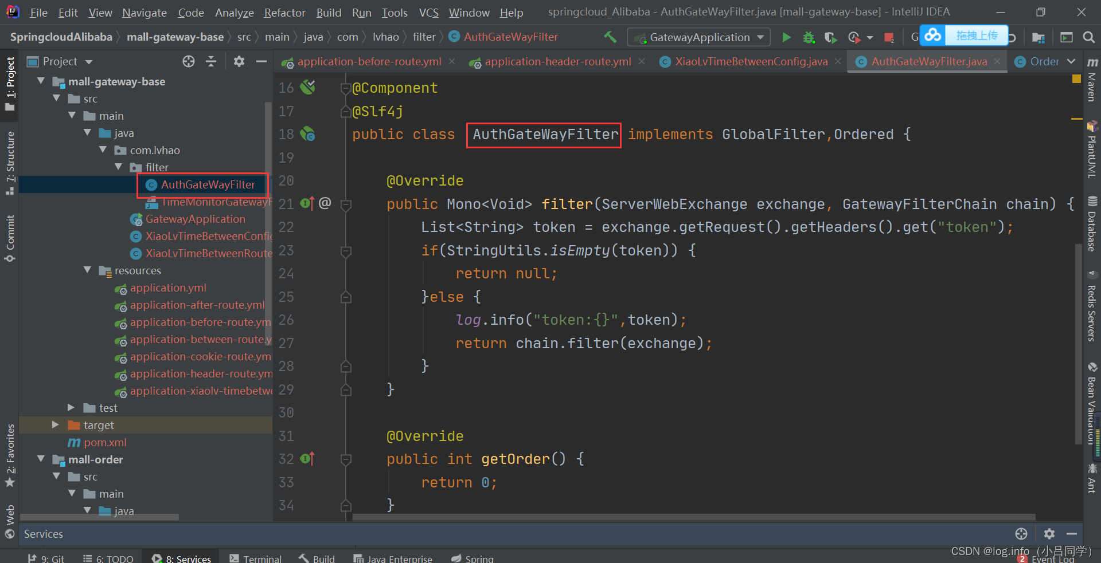The image size is (1101, 563).
Task: Open the Terminal tool window button
Action: 256,558
